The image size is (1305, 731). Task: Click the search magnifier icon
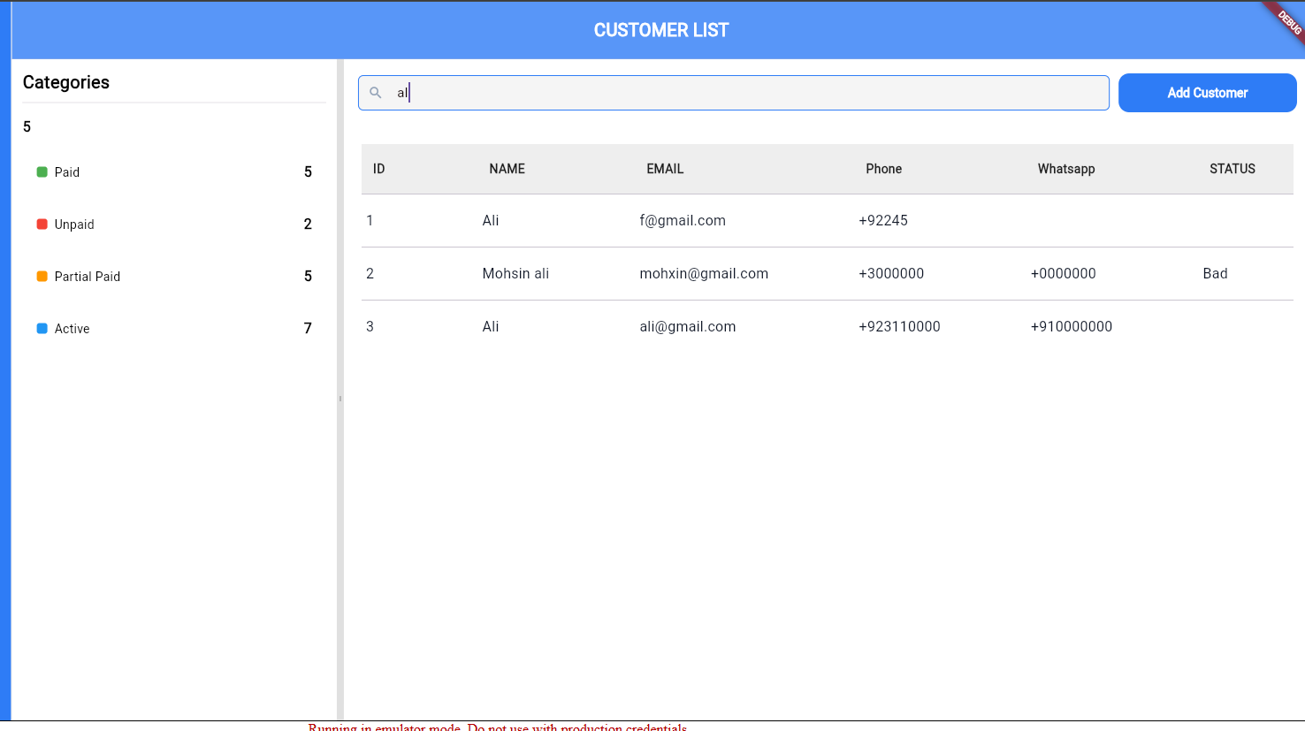(x=376, y=93)
